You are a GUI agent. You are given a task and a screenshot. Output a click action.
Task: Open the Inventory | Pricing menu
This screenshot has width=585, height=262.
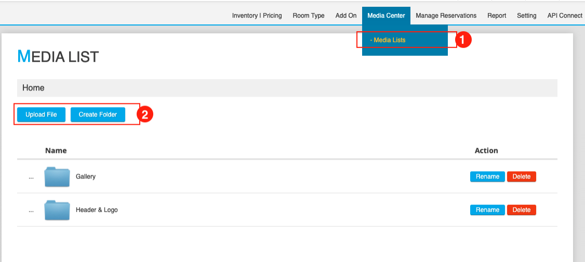pos(257,16)
